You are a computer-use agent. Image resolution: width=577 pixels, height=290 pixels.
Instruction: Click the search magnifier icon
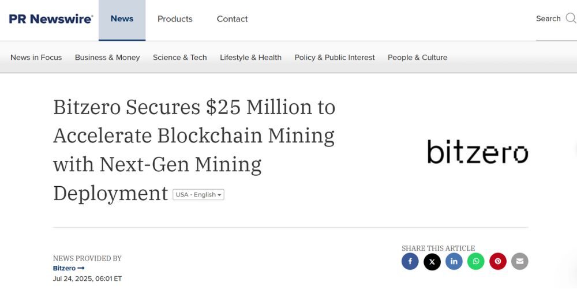(x=571, y=18)
